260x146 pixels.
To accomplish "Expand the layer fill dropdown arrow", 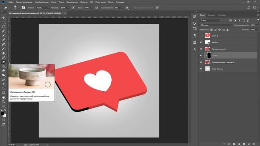I will (x=258, y=30).
